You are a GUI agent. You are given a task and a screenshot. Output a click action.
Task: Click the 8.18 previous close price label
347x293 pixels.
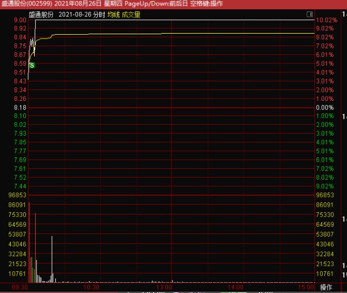(x=20, y=107)
